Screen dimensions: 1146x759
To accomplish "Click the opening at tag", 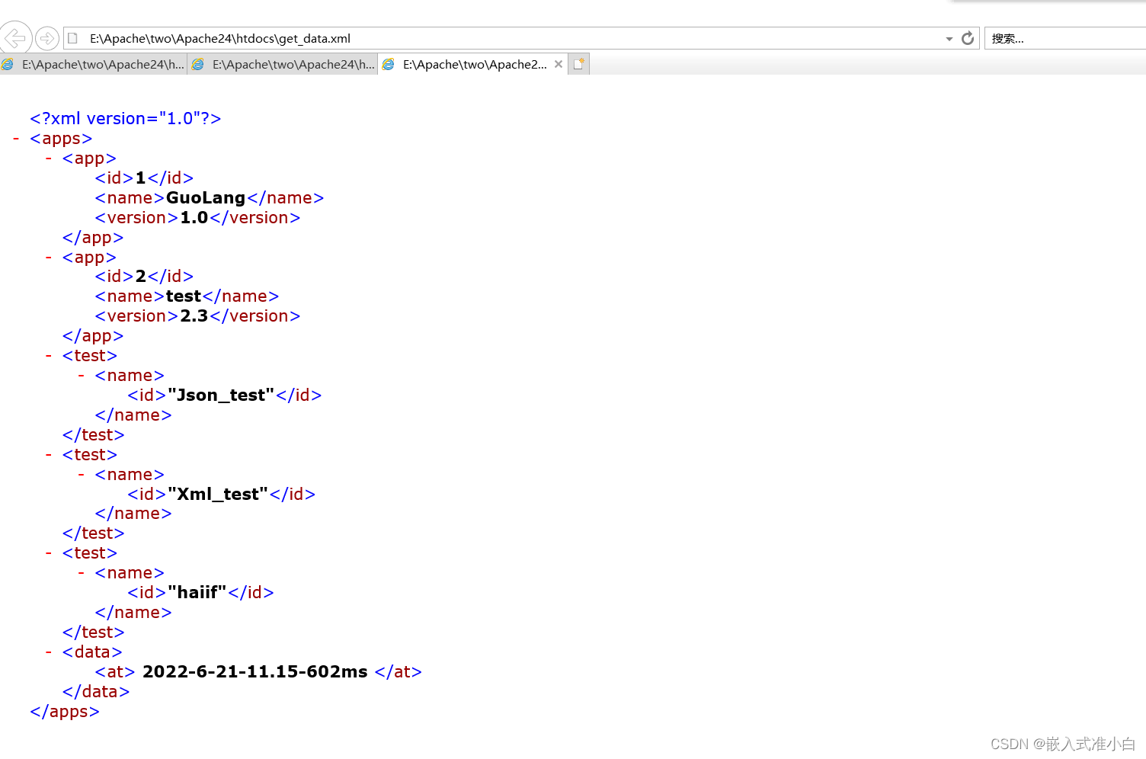I will click(x=115, y=672).
